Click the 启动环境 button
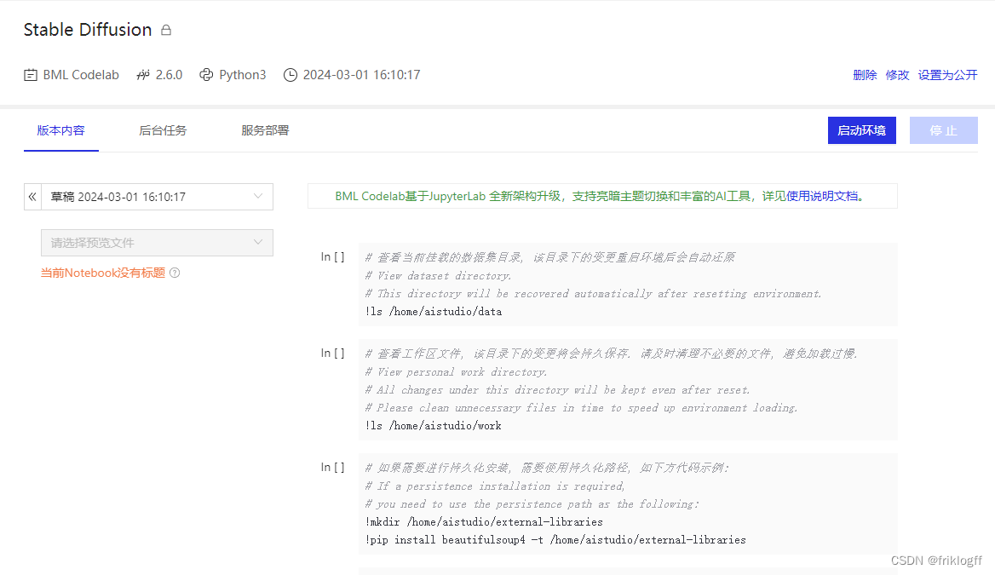Screen dimensions: 995x575 point(862,130)
